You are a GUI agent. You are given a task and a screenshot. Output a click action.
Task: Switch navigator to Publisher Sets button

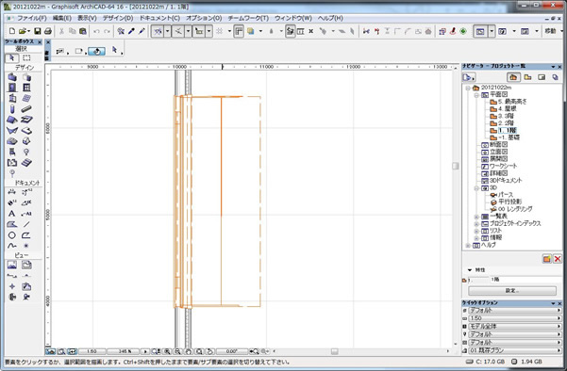[555, 77]
